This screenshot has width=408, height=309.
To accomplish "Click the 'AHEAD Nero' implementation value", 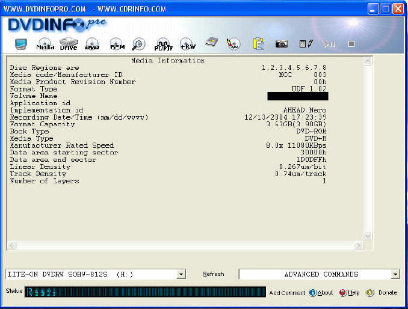I will tap(304, 110).
